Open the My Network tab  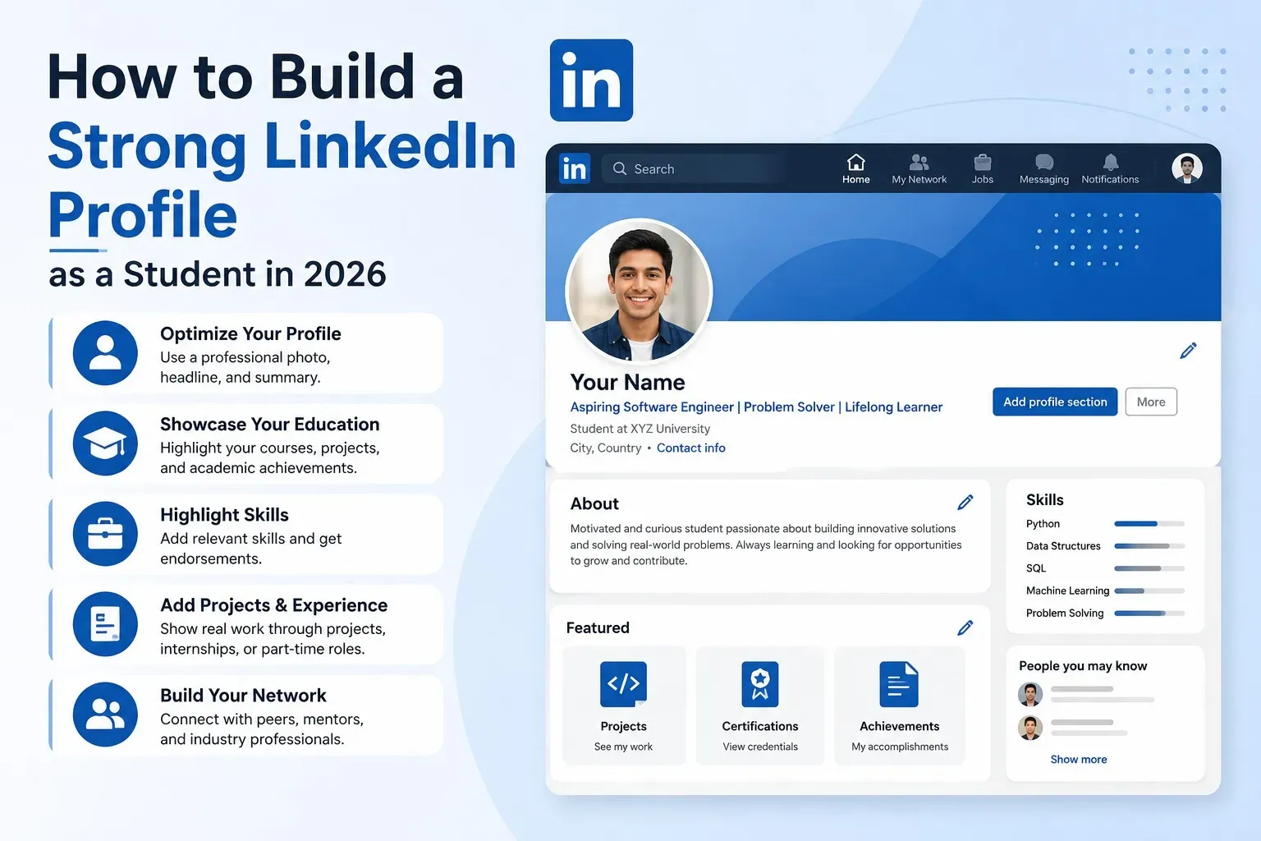point(919,168)
